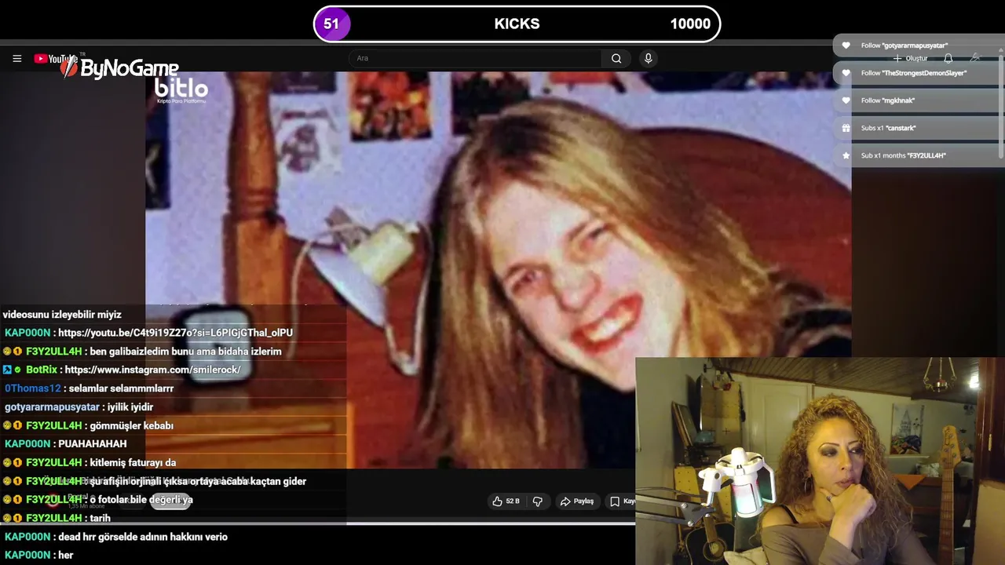Viewport: 1005px width, 565px height.
Task: Click the bitlo sponsor logo
Action: (x=181, y=90)
